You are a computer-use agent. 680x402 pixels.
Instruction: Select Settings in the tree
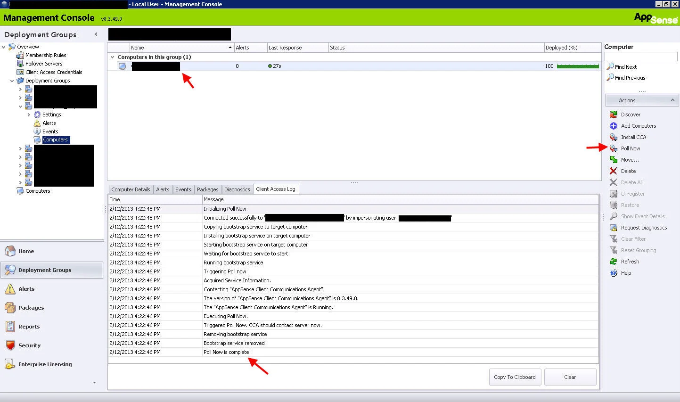(x=52, y=115)
